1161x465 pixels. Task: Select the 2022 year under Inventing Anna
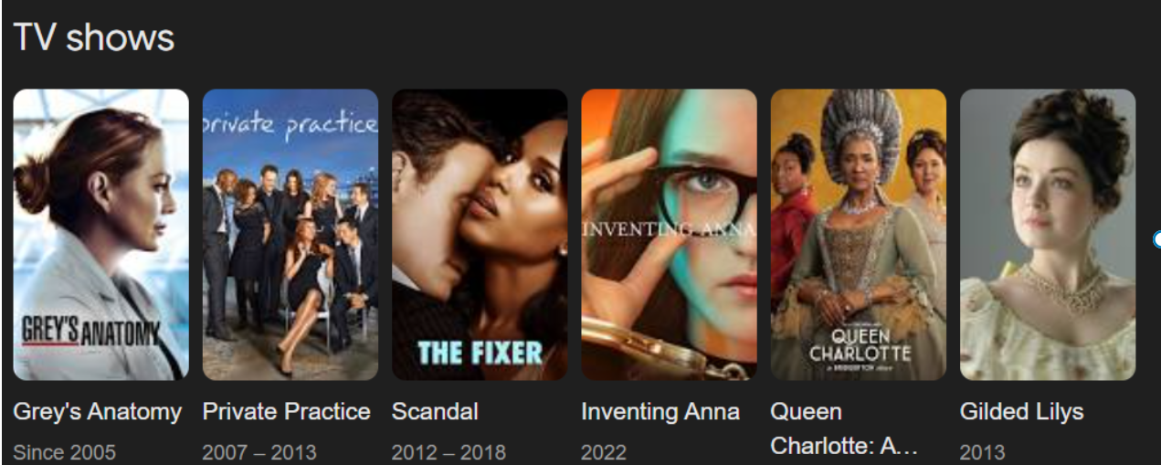604,452
